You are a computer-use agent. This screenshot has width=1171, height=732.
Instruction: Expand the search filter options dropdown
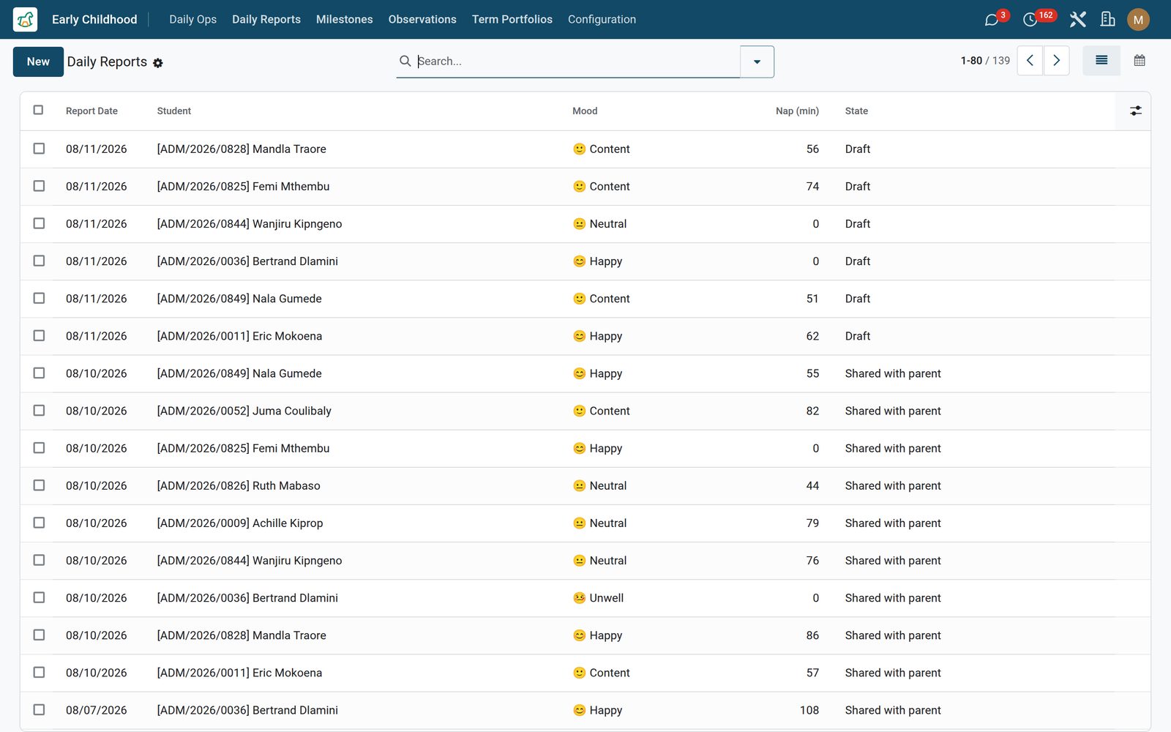pos(757,61)
